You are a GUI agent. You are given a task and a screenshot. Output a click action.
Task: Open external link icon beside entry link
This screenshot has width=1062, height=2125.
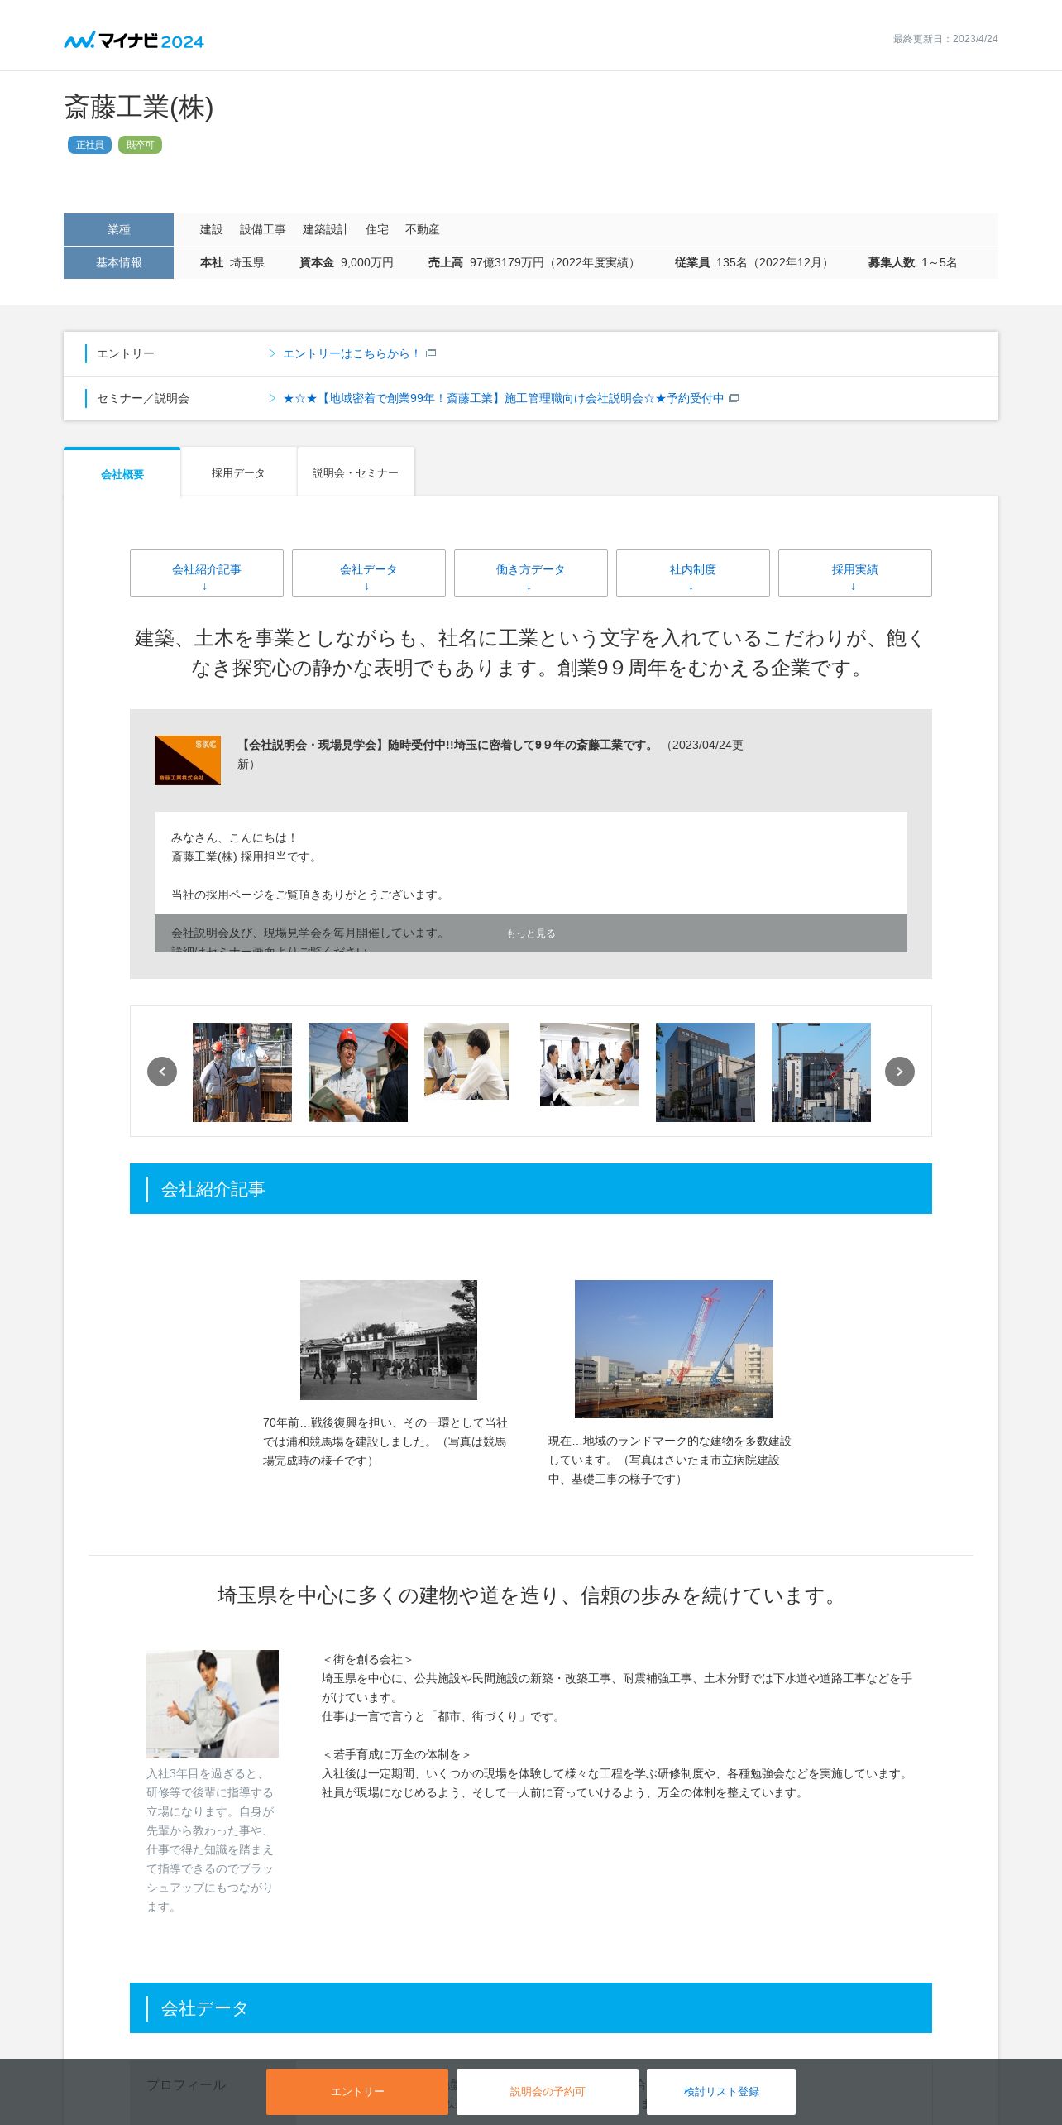(x=431, y=353)
